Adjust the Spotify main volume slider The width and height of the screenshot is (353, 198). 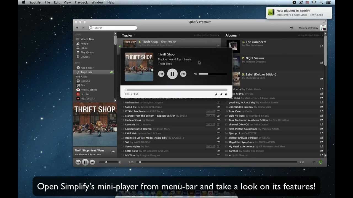(x=109, y=162)
